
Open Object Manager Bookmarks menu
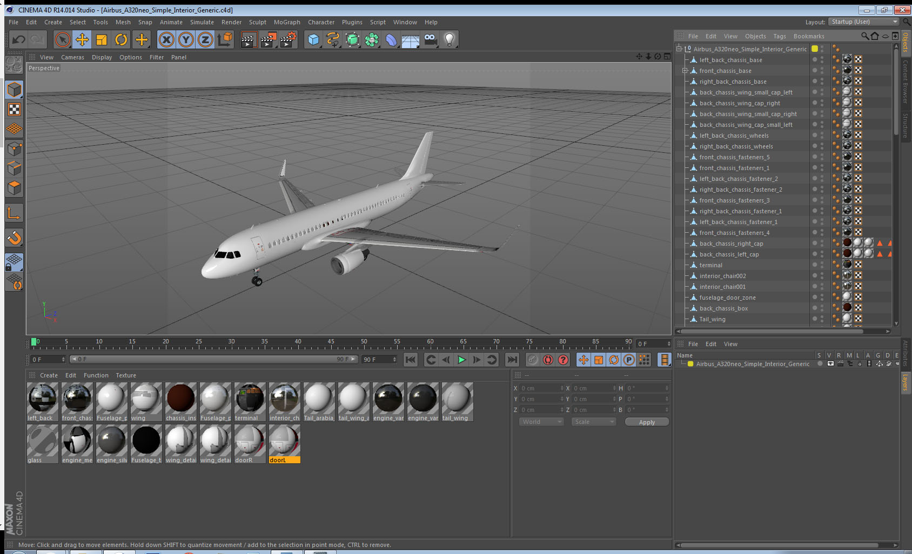tap(809, 36)
